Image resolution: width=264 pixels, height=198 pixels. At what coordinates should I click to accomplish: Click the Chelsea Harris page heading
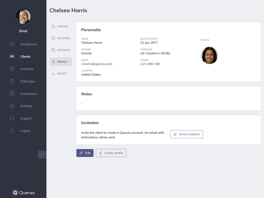(68, 11)
